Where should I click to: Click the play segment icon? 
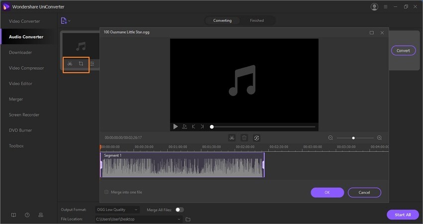(x=185, y=126)
